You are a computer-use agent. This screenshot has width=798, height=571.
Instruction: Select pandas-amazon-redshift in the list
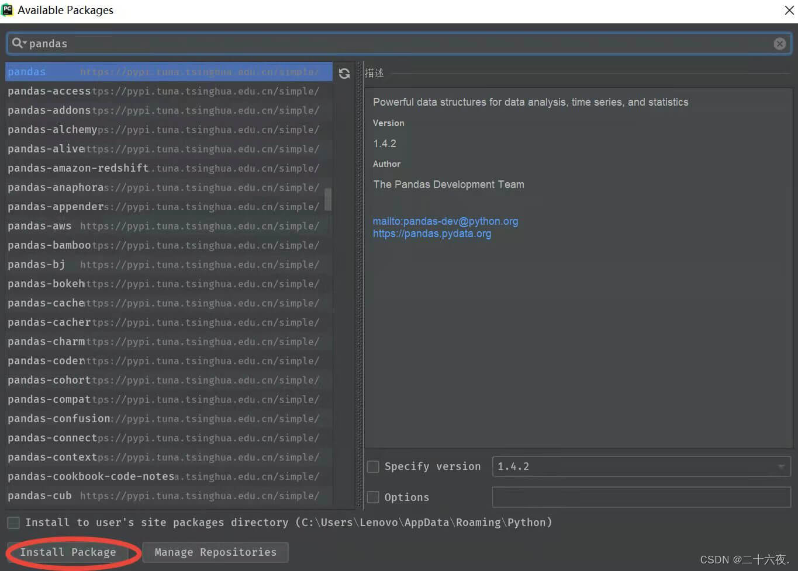(78, 168)
